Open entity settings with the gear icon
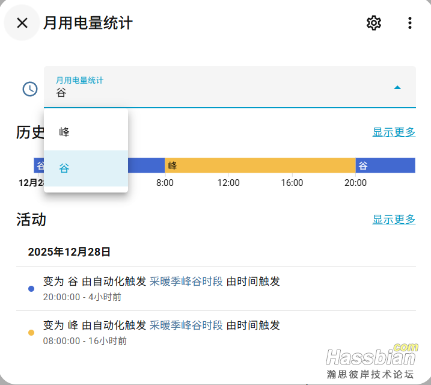 374,23
